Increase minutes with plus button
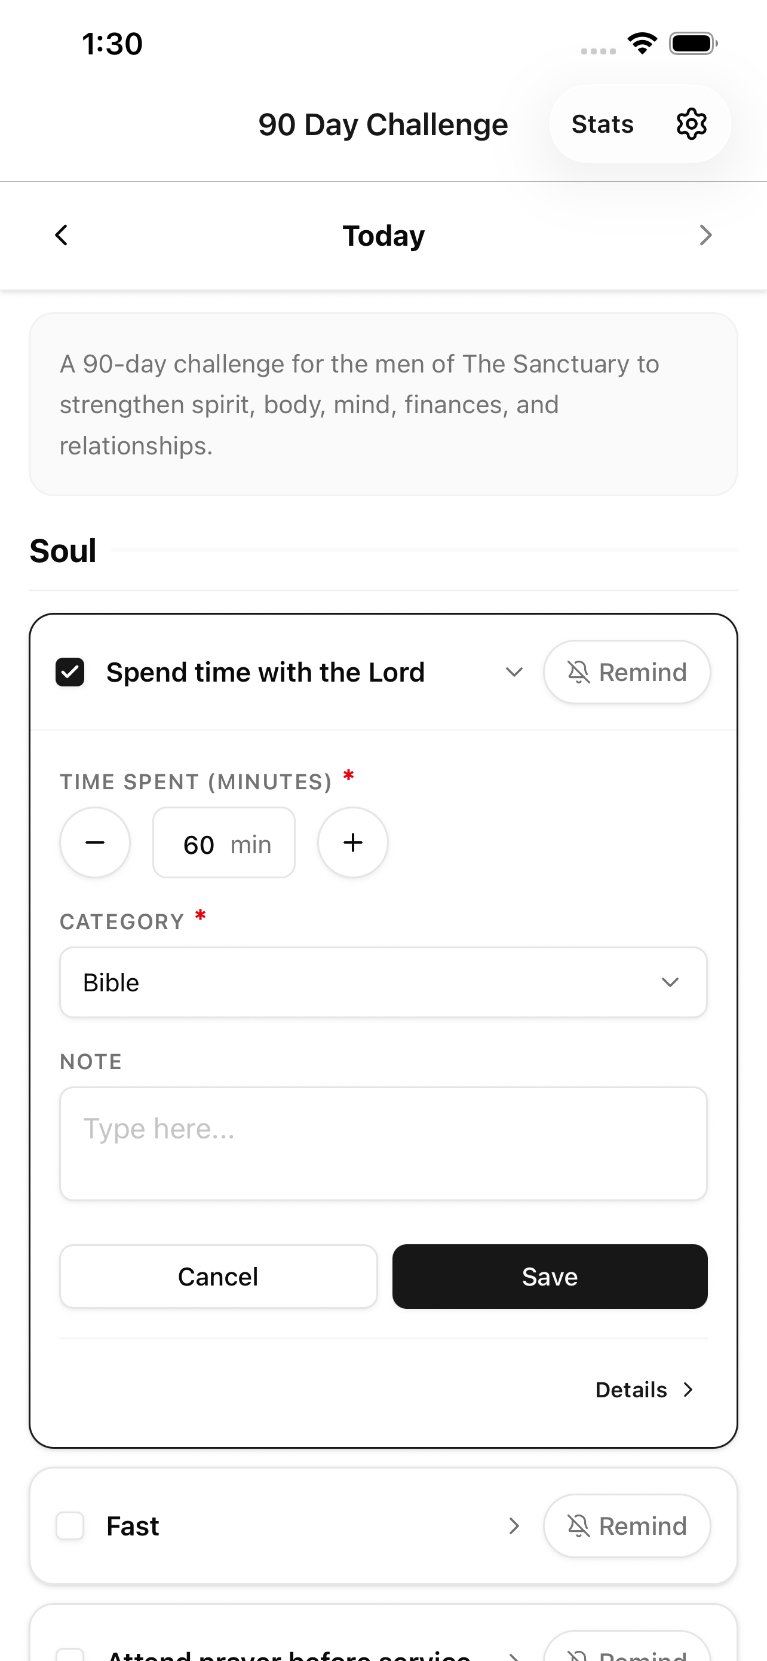This screenshot has width=767, height=1661. (353, 842)
